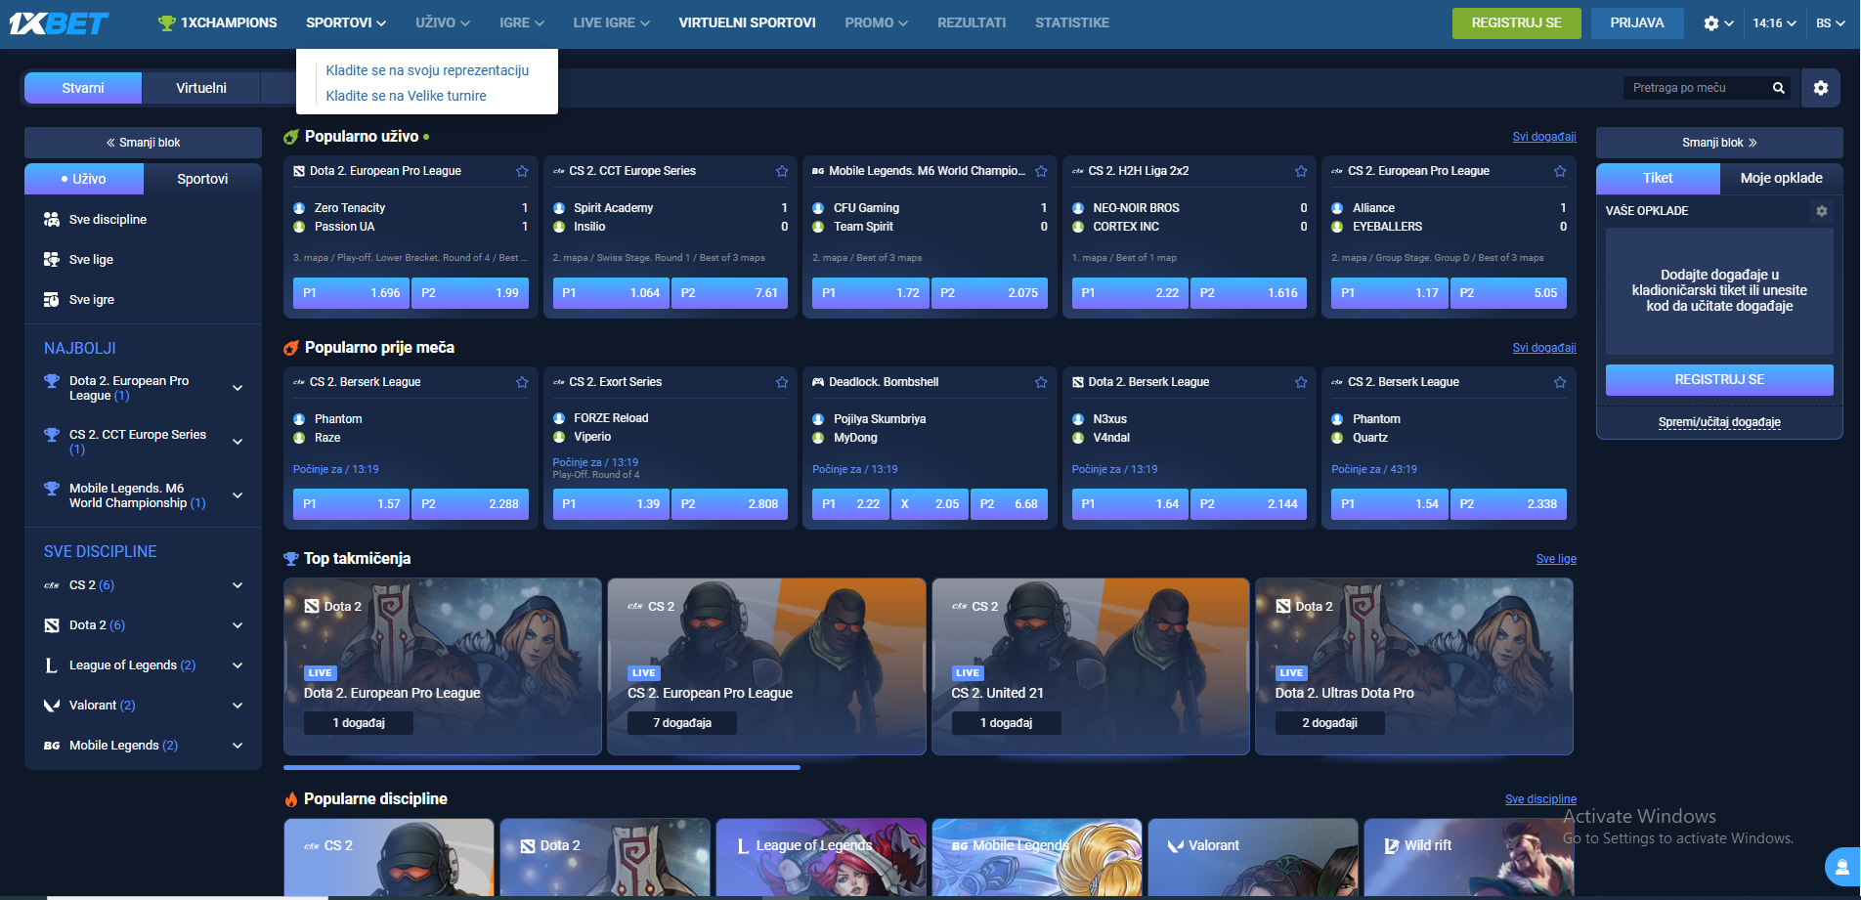The width and height of the screenshot is (1861, 900).
Task: Favorite CS 2. CCT Europe Series card
Action: coord(782,171)
